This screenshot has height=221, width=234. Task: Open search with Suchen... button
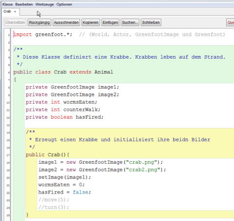pos(130,22)
